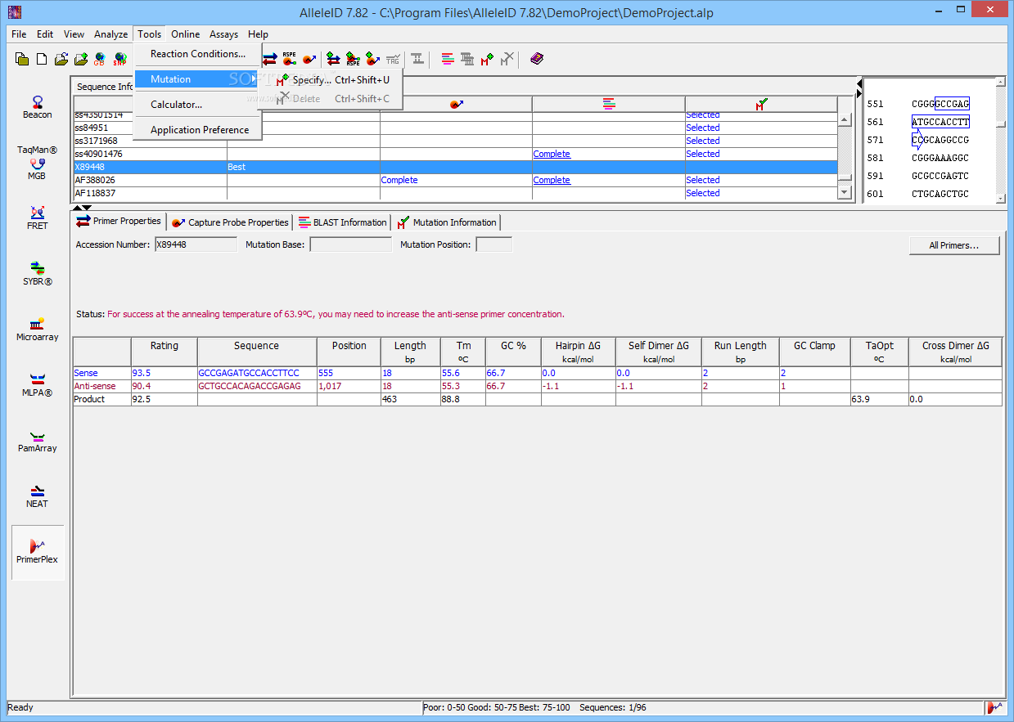Click the sequence list scroll down arrow

click(x=845, y=192)
